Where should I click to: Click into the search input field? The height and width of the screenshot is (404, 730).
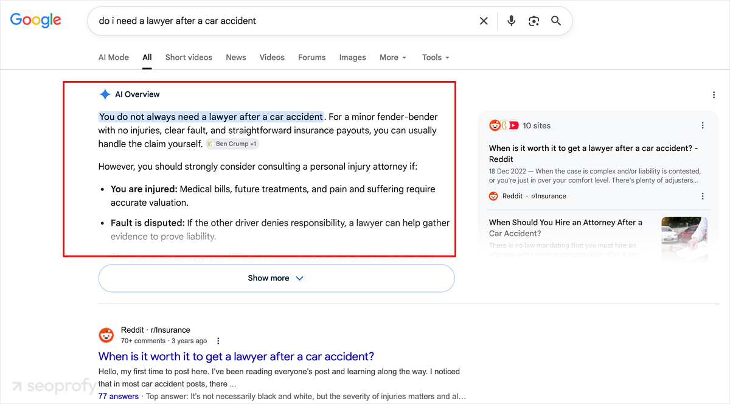coord(286,21)
